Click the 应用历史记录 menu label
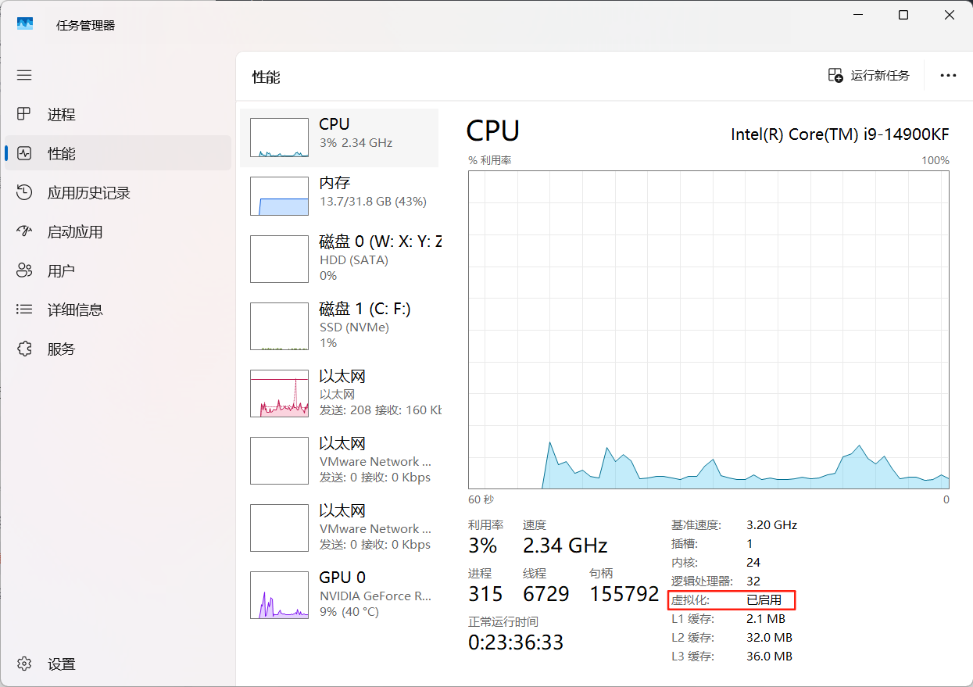This screenshot has height=687, width=973. point(88,192)
